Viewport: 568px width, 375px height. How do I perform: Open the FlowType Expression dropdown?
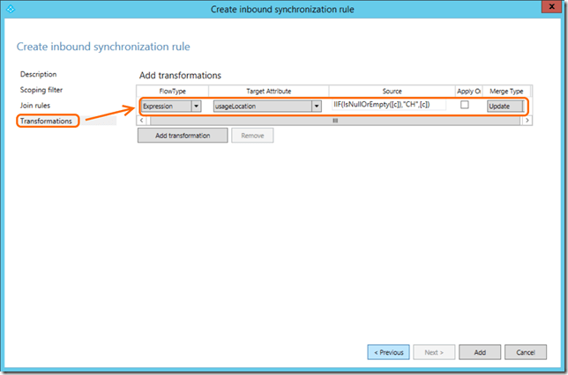[x=196, y=106]
